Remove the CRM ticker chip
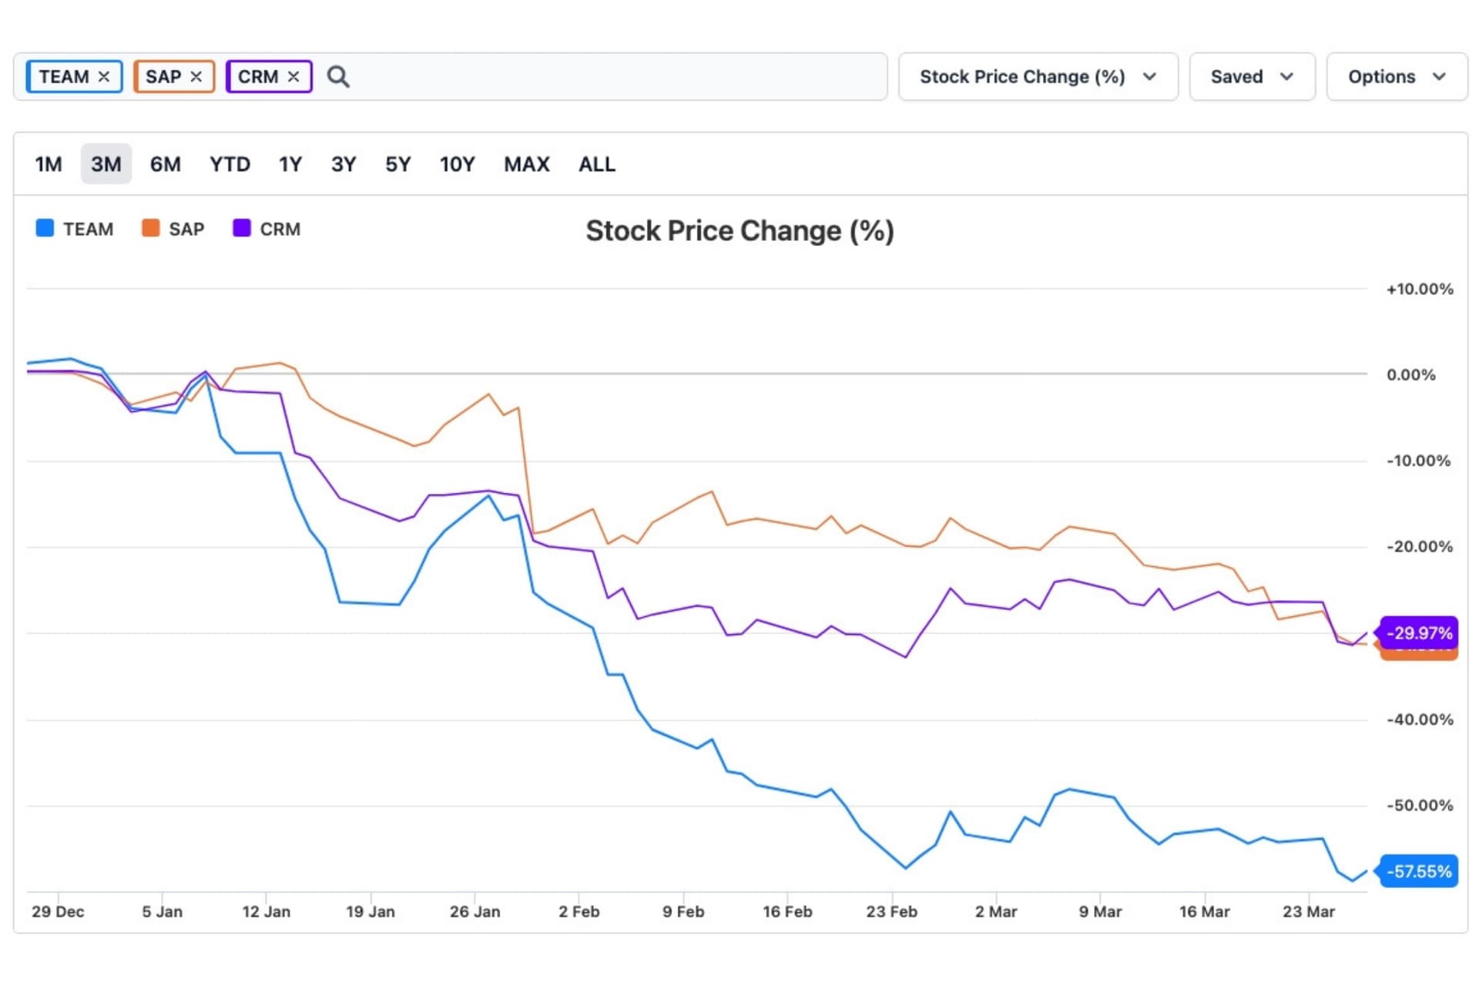 [x=293, y=77]
